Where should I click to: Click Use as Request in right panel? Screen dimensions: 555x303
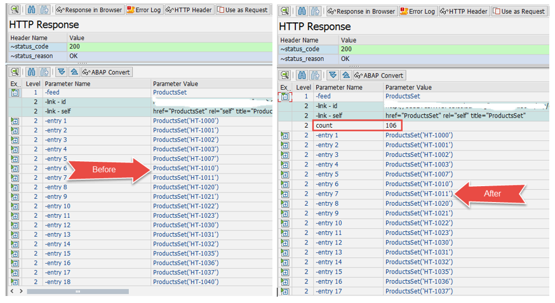(519, 11)
